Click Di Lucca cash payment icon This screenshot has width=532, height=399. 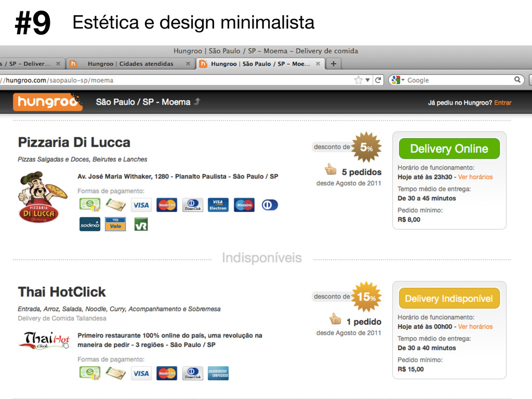tap(90, 205)
